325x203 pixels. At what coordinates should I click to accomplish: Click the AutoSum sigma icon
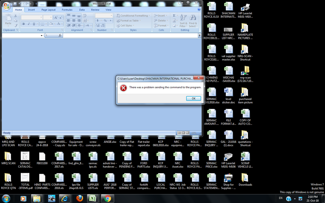point(174,16)
